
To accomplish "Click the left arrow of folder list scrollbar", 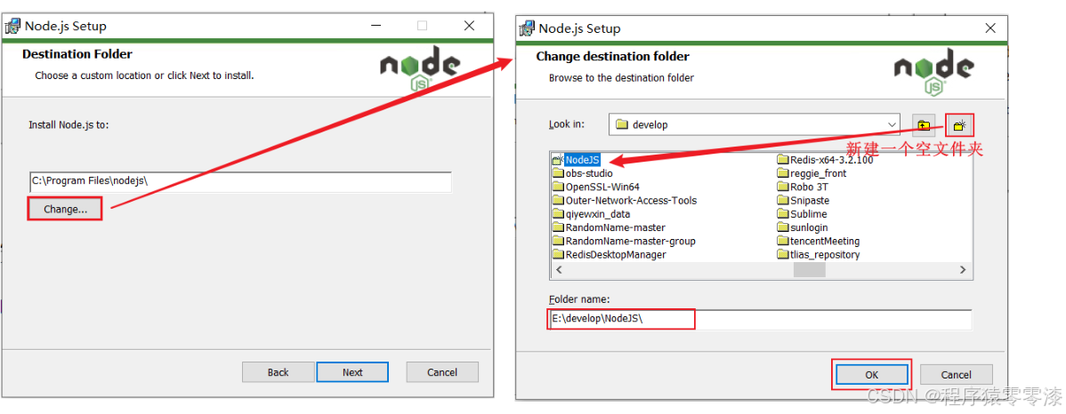I will pos(558,269).
